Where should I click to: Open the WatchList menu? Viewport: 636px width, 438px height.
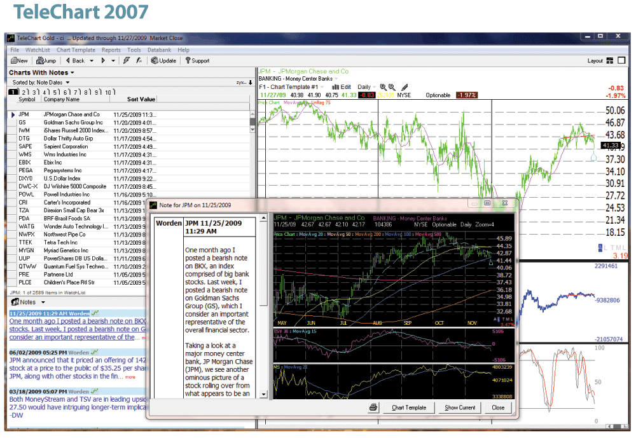38,50
